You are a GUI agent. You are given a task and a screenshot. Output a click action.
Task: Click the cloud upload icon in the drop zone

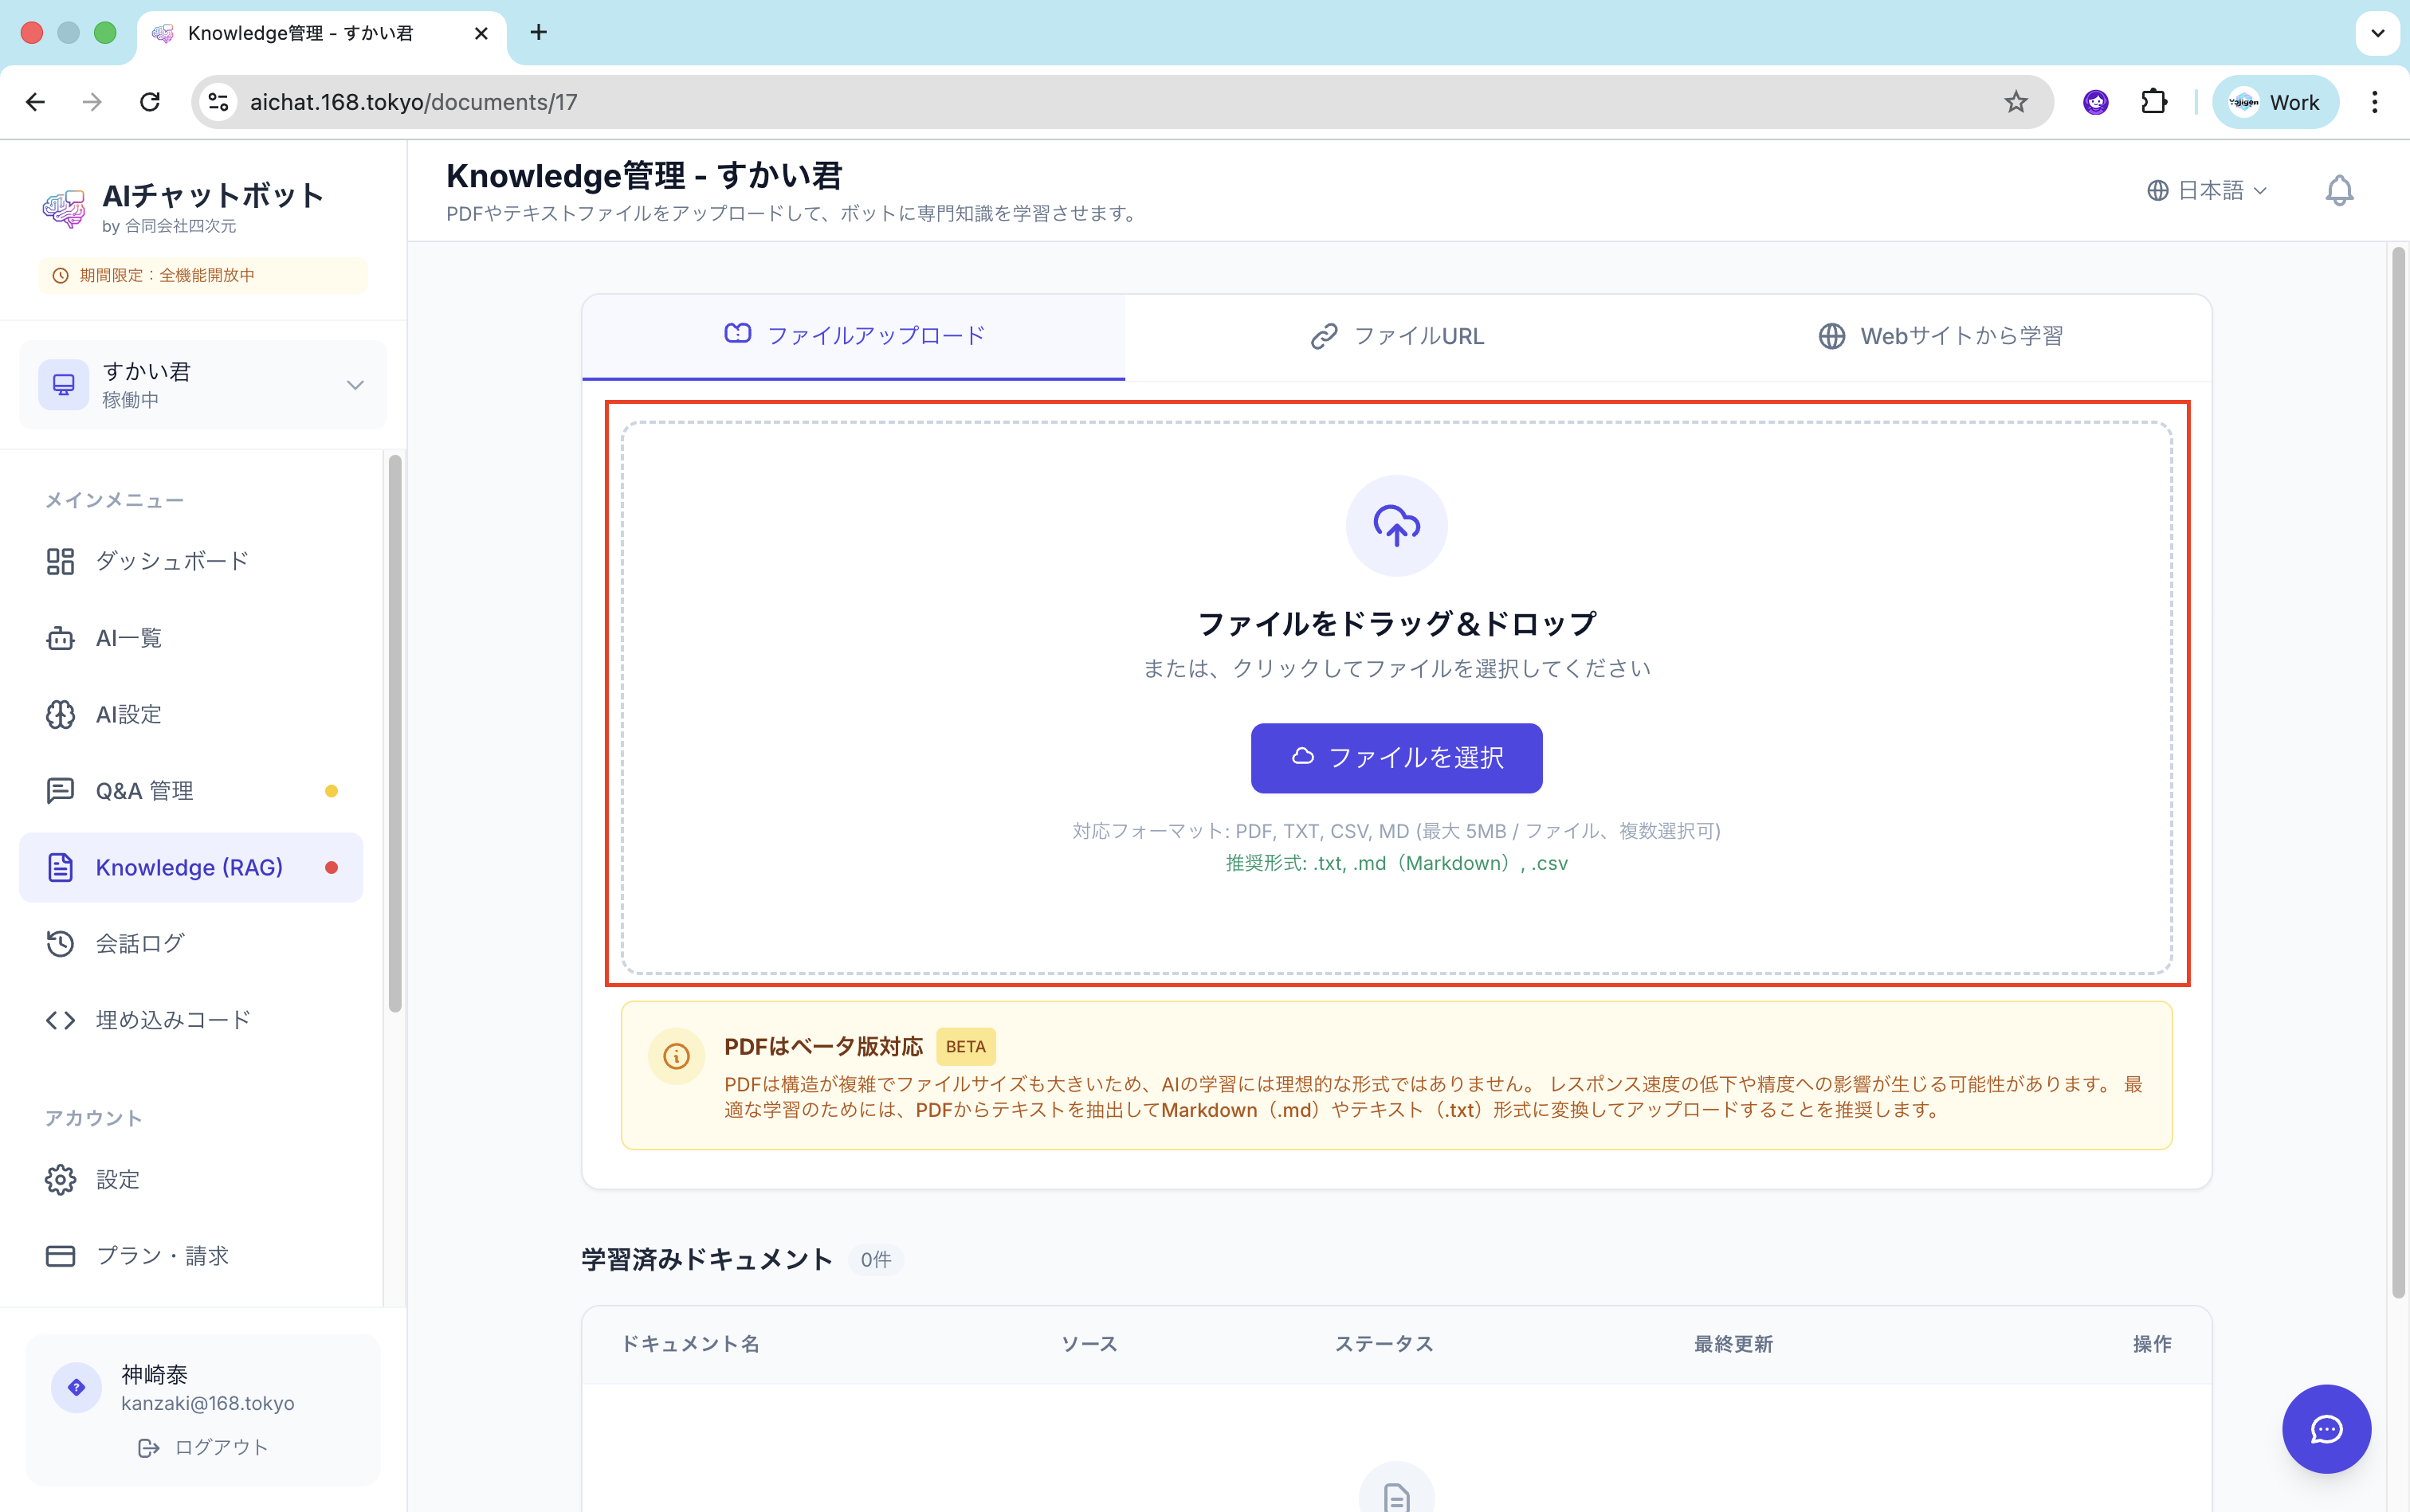(x=1395, y=525)
